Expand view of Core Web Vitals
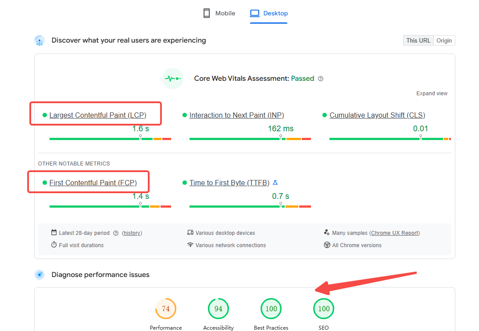 [x=432, y=94]
